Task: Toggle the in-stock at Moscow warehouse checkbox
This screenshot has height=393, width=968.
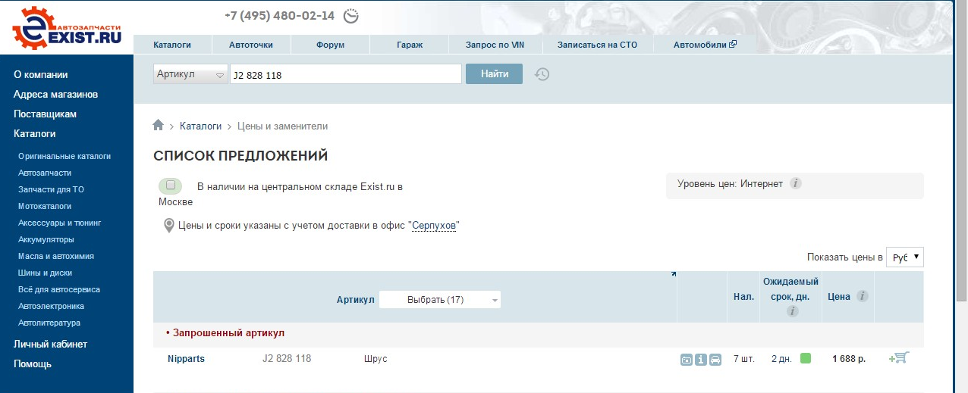Action: [171, 186]
